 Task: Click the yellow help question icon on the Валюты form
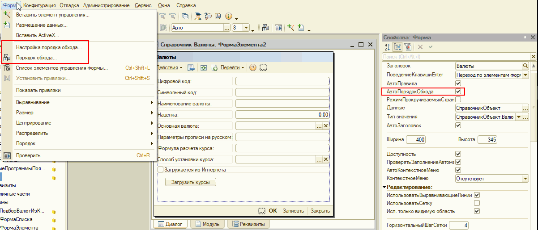pyautogui.click(x=252, y=67)
